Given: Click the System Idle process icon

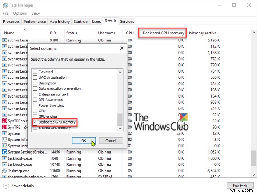Looking at the screenshot, I should click(x=4, y=140).
